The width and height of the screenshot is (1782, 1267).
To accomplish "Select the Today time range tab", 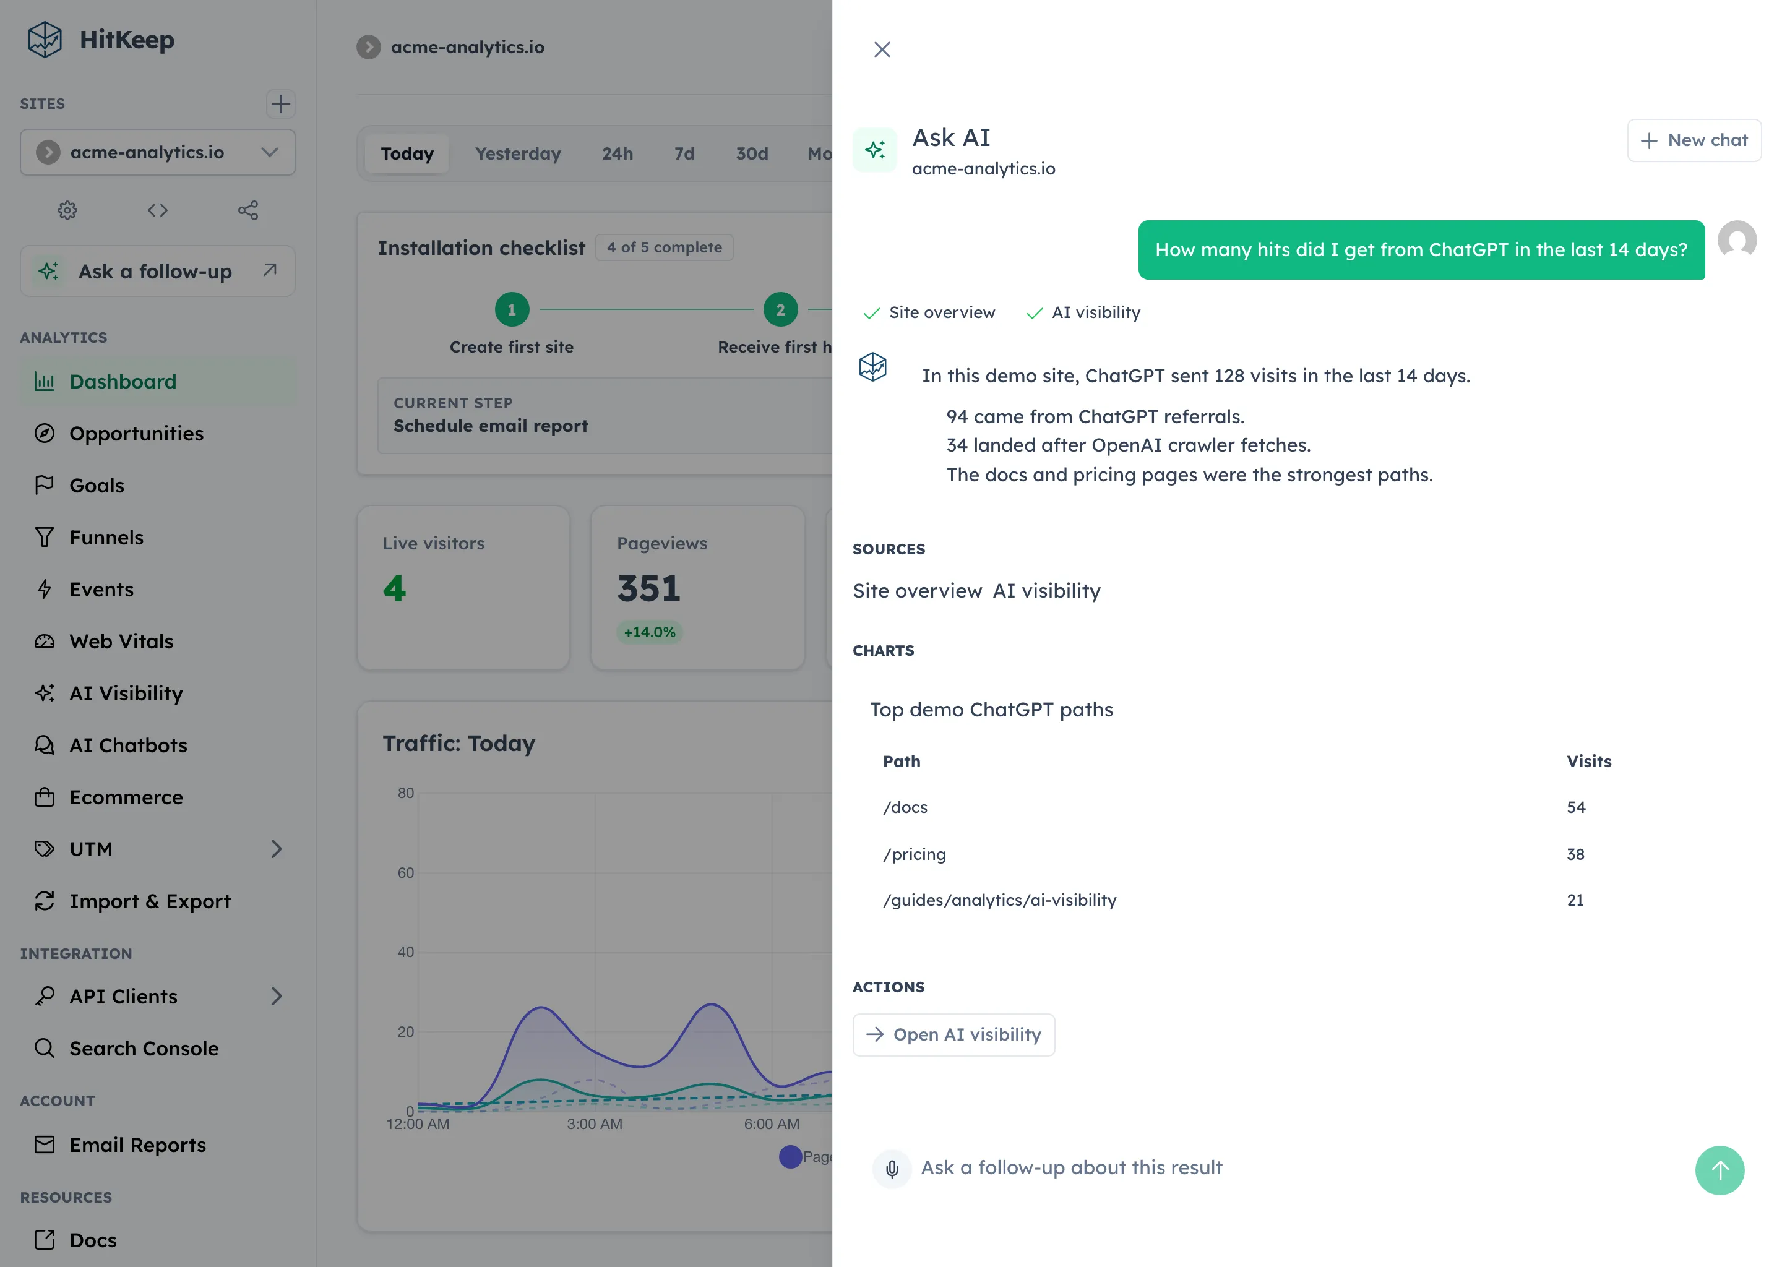I will (x=407, y=153).
